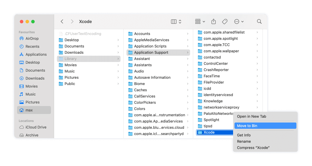The width and height of the screenshot is (312, 166).
Task: Go back with the left arrow
Action: click(x=62, y=22)
